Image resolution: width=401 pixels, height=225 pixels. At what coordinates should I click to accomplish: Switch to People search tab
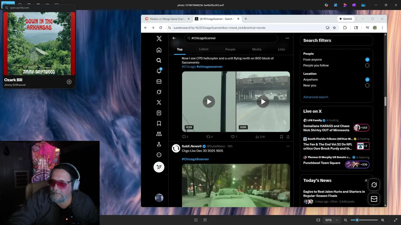[230, 49]
